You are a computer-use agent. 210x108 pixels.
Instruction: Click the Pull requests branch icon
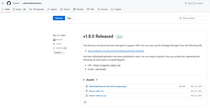(x=31, y=9)
